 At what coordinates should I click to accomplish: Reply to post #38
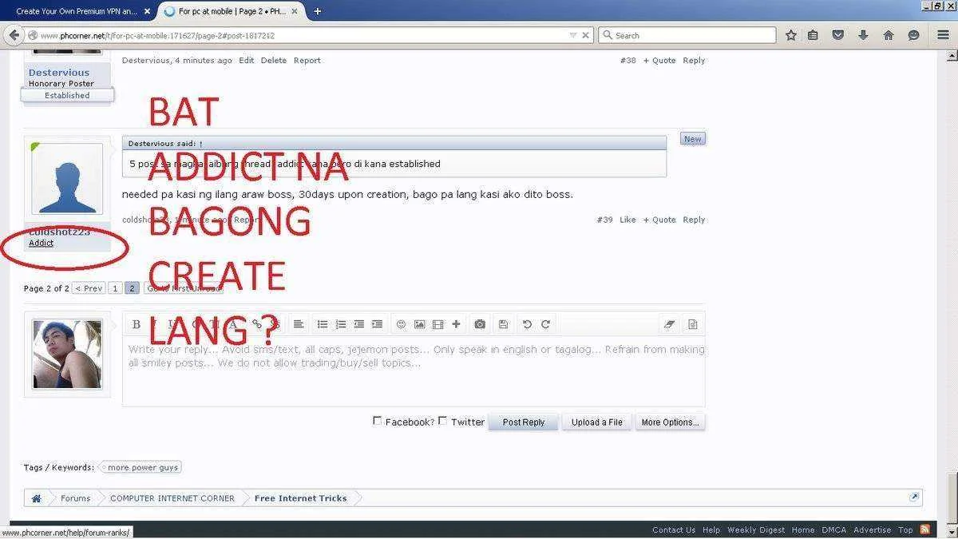[x=694, y=60]
